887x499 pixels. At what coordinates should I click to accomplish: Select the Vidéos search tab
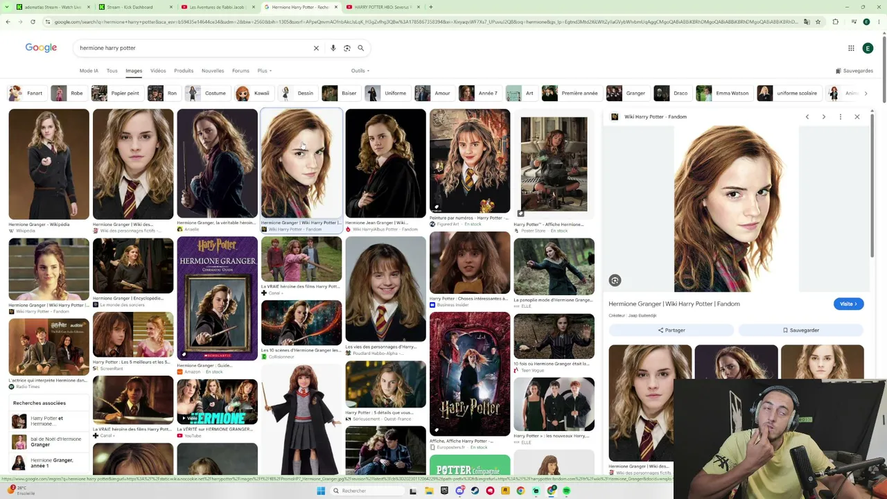tap(158, 71)
